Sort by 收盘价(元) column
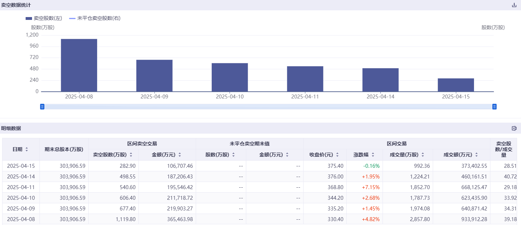The image size is (521, 225). (336, 155)
